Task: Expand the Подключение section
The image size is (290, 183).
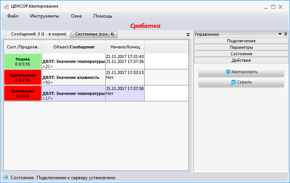Action: coord(241,41)
